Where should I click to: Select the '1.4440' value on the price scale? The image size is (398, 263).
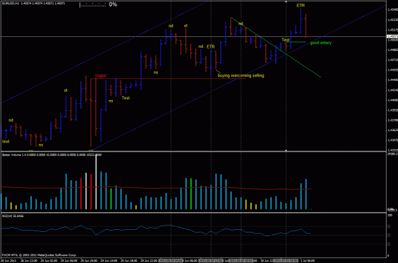coord(392,80)
